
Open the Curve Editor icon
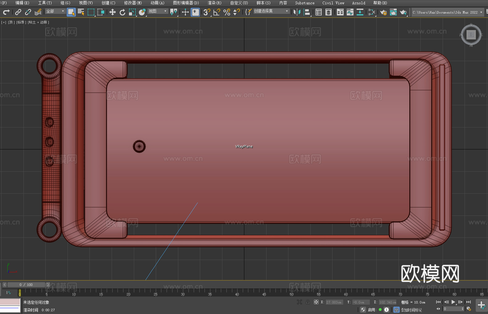coord(350,12)
